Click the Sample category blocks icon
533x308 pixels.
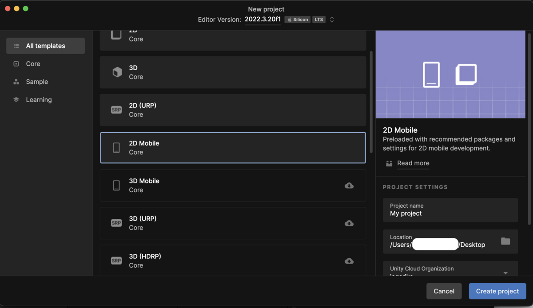tap(16, 82)
